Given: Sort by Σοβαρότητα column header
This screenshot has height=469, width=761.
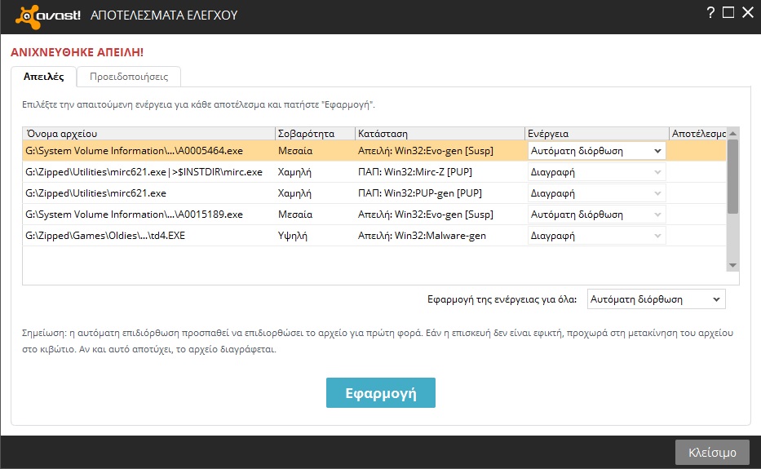Looking at the screenshot, I should point(314,133).
